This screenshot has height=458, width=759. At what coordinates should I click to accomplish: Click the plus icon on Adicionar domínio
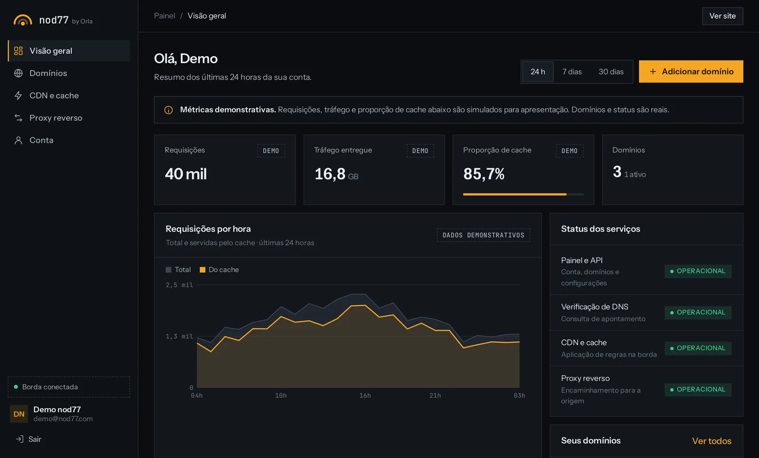pyautogui.click(x=653, y=72)
